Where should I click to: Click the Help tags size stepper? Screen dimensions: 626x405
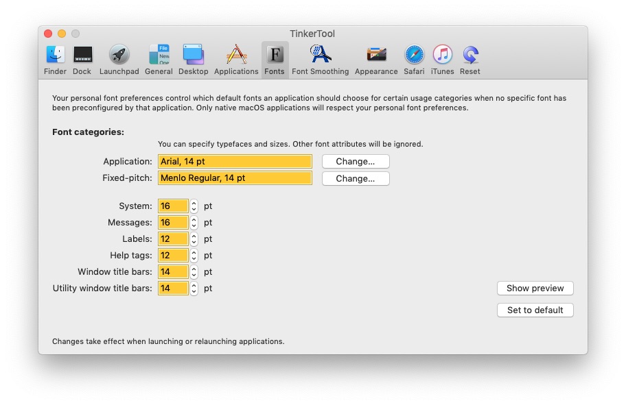pos(194,256)
